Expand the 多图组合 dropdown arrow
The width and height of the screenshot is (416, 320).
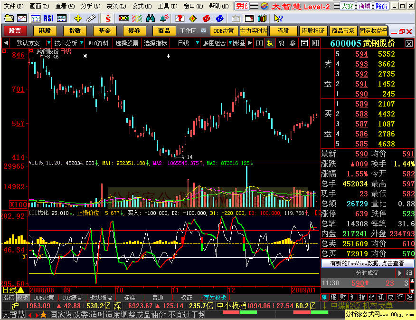[x=230, y=43]
